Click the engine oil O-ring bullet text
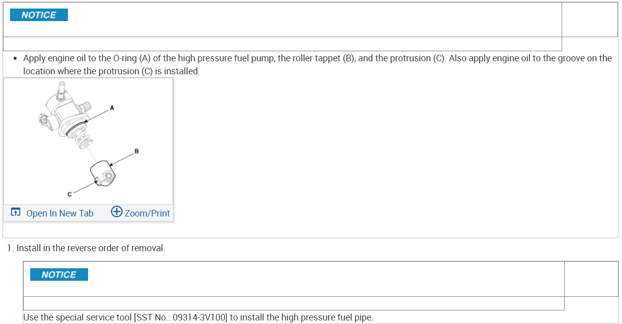Viewport: 622px width, 324px height. [317, 58]
